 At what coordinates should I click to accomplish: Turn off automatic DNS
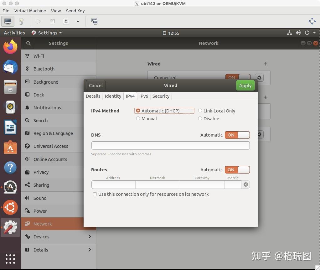point(237,135)
